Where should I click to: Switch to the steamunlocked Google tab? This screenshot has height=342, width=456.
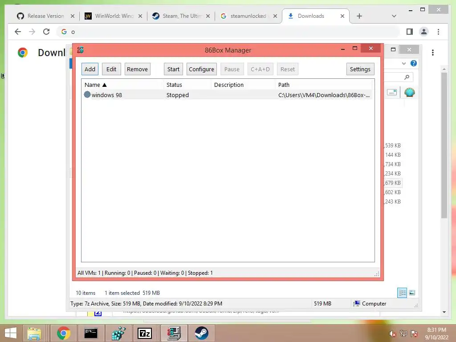(x=248, y=16)
